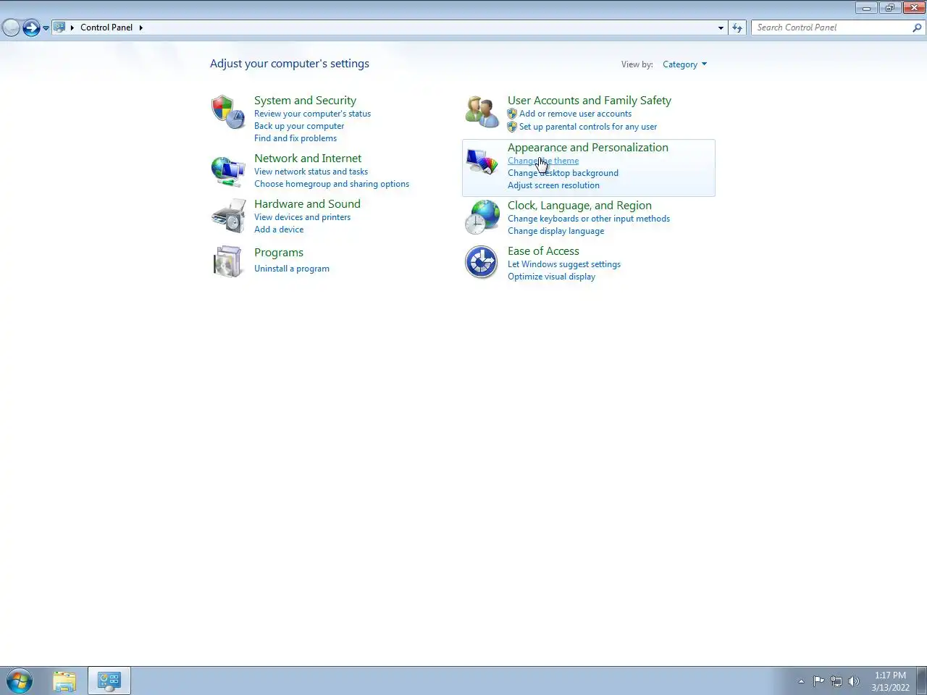Open the network tray icon
Viewport: 927px width, 695px height.
tap(836, 681)
